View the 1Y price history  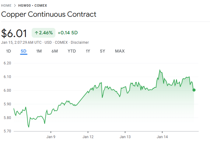[88, 51]
